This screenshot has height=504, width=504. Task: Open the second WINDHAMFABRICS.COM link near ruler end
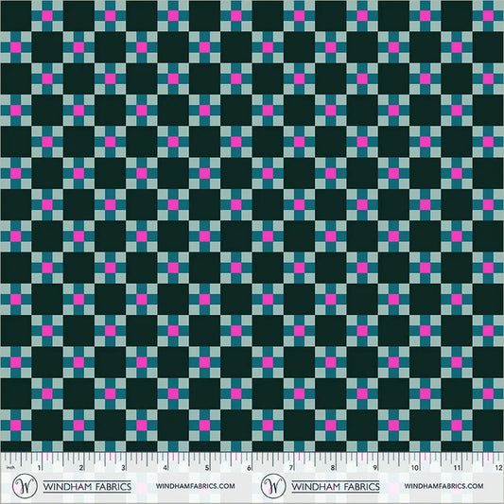coord(443,486)
